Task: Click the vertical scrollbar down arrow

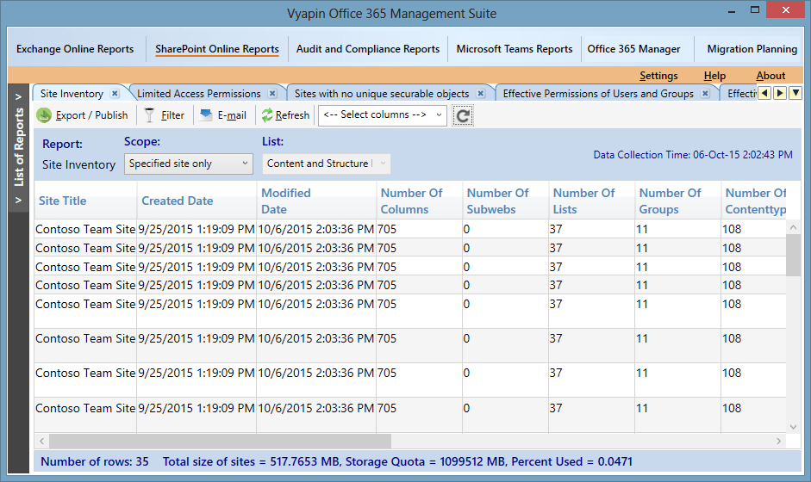Action: (x=794, y=427)
